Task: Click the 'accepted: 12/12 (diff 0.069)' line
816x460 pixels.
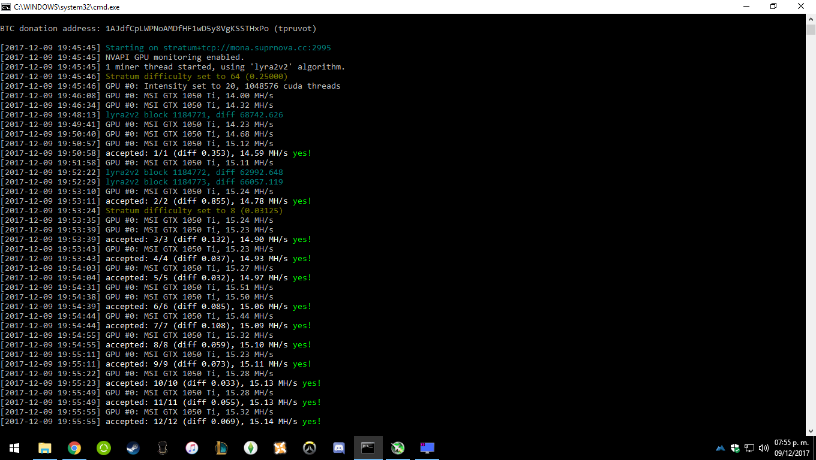Action: [x=161, y=422]
